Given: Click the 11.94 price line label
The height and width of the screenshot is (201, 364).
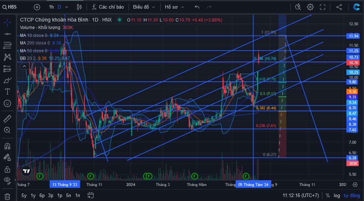Looking at the screenshot, I should coord(353,36).
